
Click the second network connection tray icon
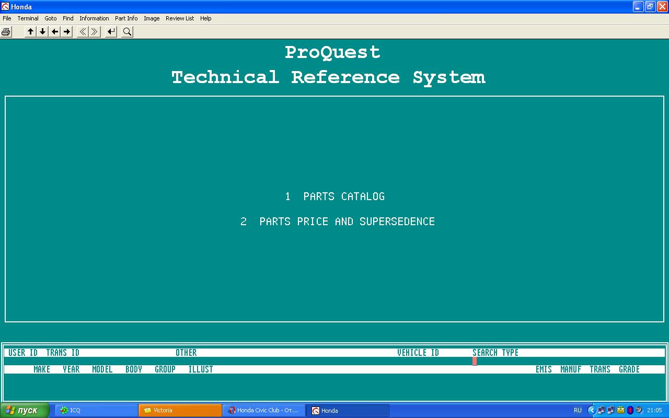tap(610, 410)
